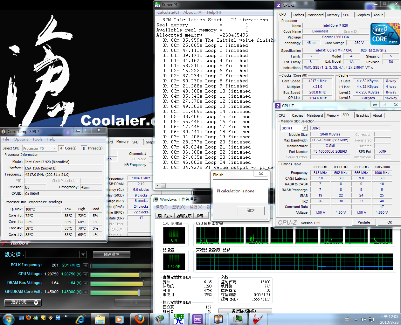Switch to Super PI taskbar button
401x325 pixels.
point(179,319)
